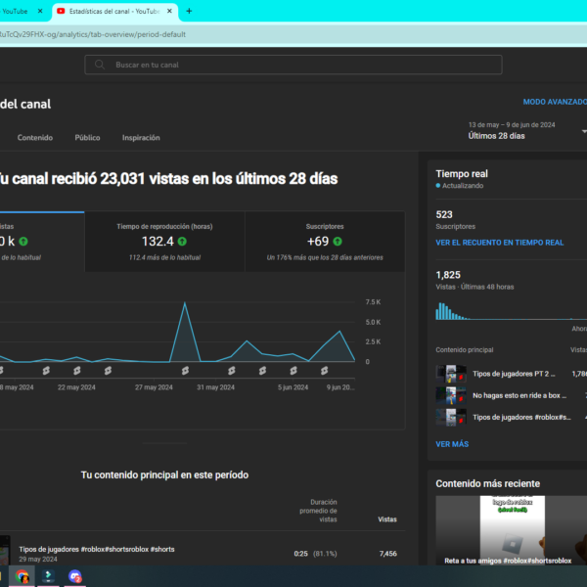Click the 523 subscribers count
587x587 pixels.
[444, 214]
